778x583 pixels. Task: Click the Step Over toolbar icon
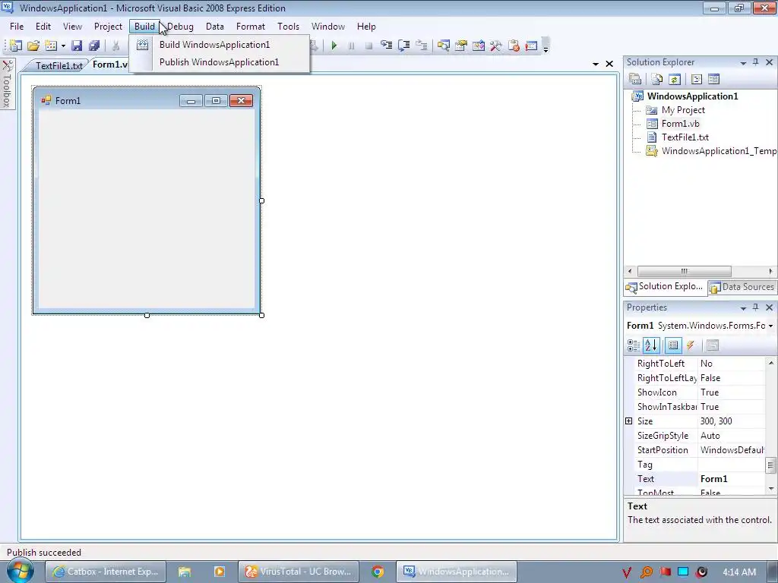click(x=404, y=46)
